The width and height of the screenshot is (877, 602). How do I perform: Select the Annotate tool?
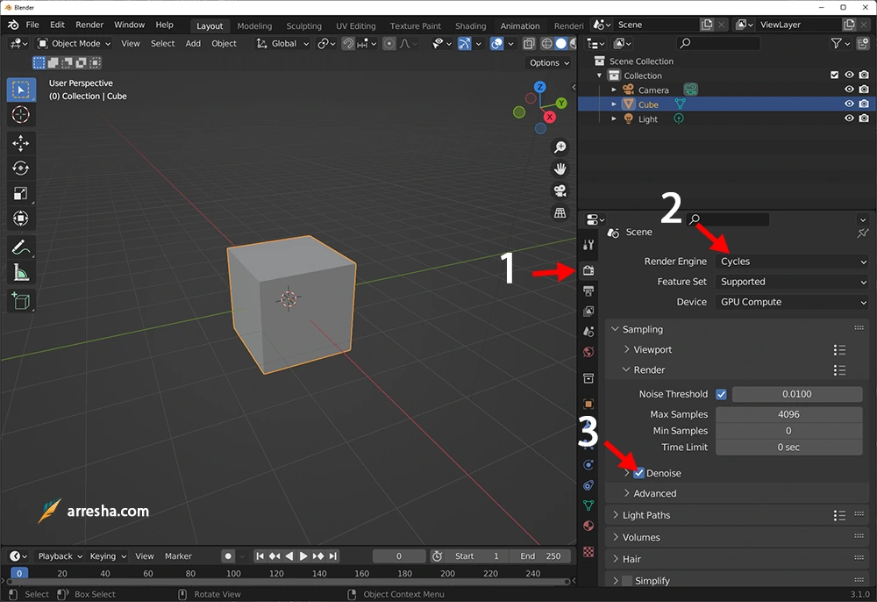[x=21, y=247]
